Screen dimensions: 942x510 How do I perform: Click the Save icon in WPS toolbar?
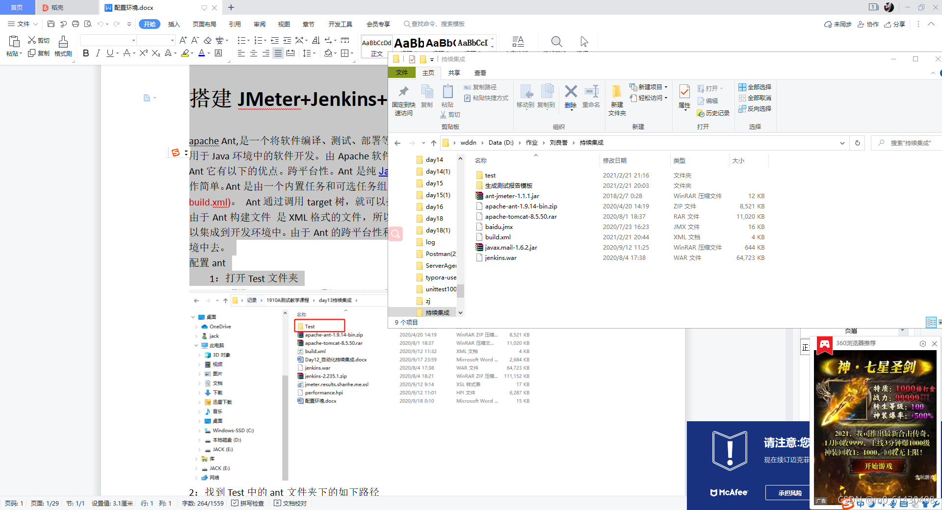tap(51, 24)
